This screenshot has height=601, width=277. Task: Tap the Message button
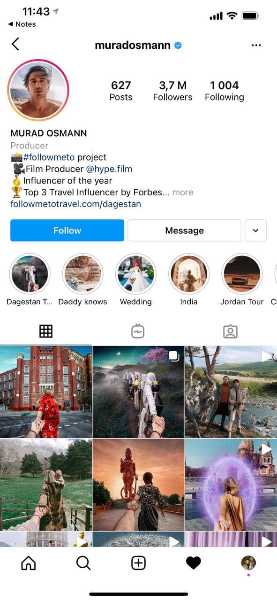[x=184, y=231]
